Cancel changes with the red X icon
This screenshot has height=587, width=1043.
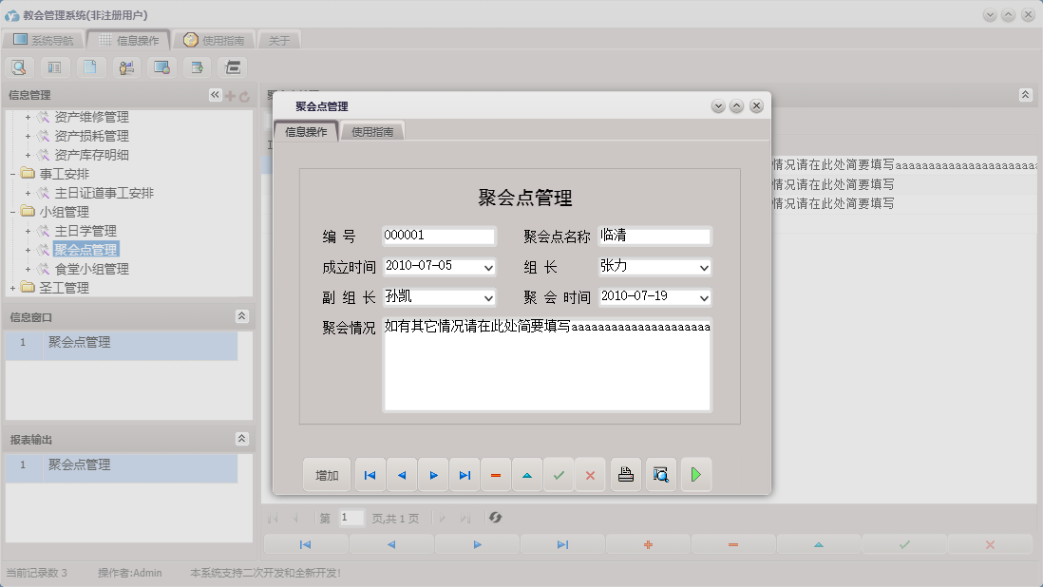[x=590, y=474]
